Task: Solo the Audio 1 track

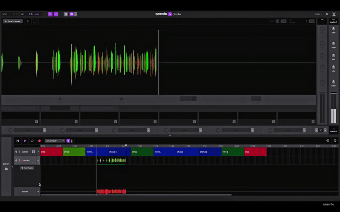Action: (x=20, y=161)
